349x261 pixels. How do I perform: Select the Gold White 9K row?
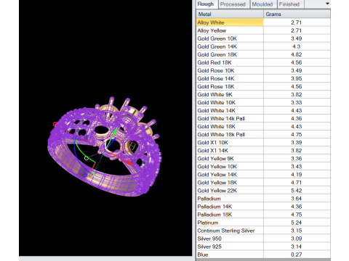[x=263, y=94]
